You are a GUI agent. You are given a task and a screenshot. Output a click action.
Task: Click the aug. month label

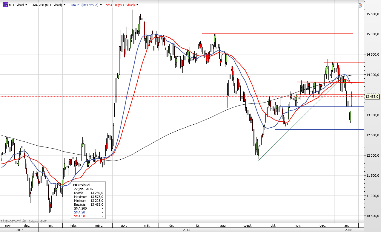[x=223, y=225]
